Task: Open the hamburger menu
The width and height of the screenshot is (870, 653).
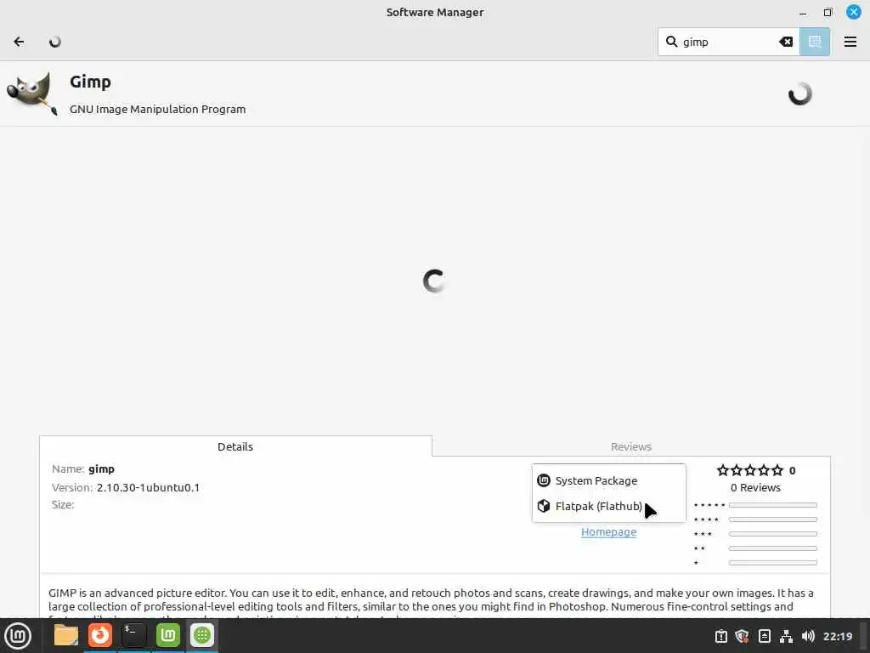Action: 850,42
